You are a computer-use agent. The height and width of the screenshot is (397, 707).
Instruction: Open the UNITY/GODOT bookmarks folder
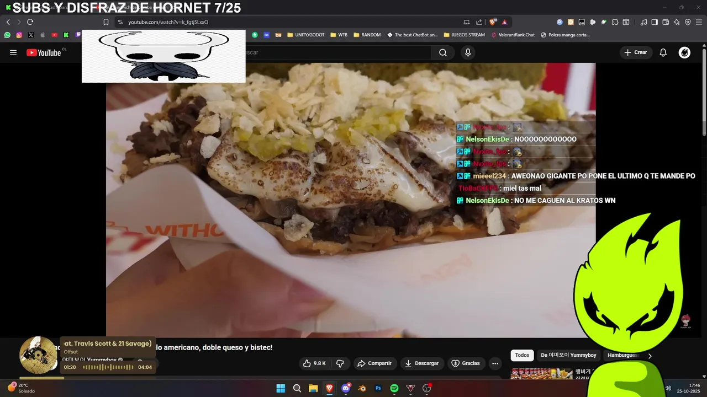[305, 35]
